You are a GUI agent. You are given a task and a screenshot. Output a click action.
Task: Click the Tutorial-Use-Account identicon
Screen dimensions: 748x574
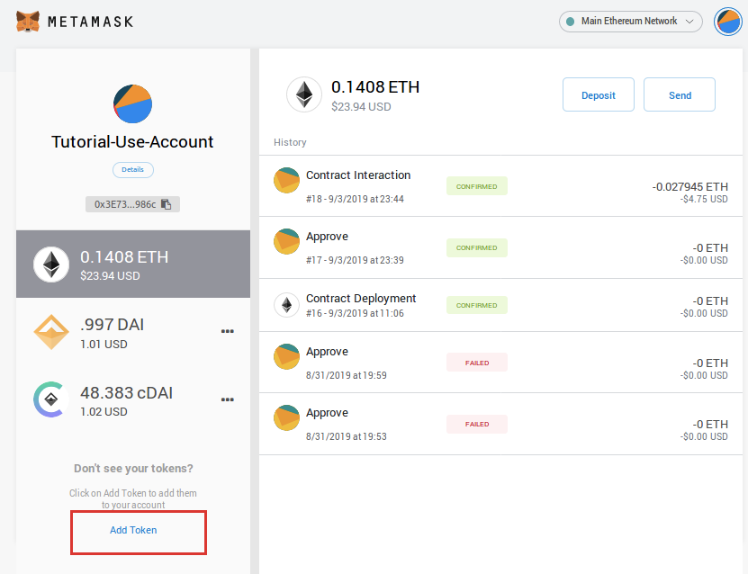click(132, 104)
